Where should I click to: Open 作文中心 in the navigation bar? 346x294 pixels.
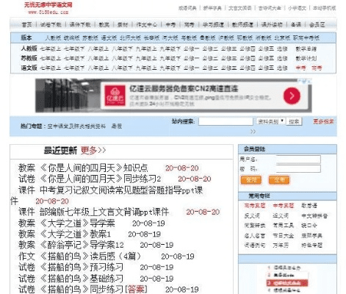(146, 25)
